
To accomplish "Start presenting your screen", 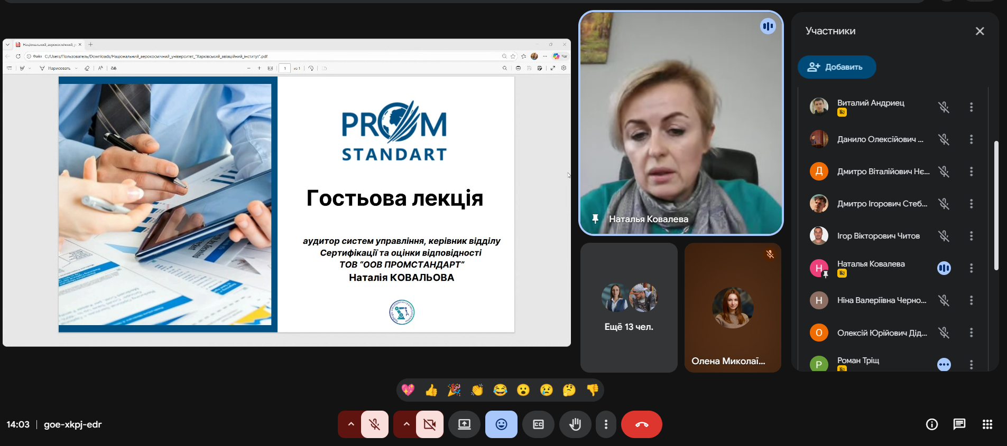I will (x=464, y=424).
